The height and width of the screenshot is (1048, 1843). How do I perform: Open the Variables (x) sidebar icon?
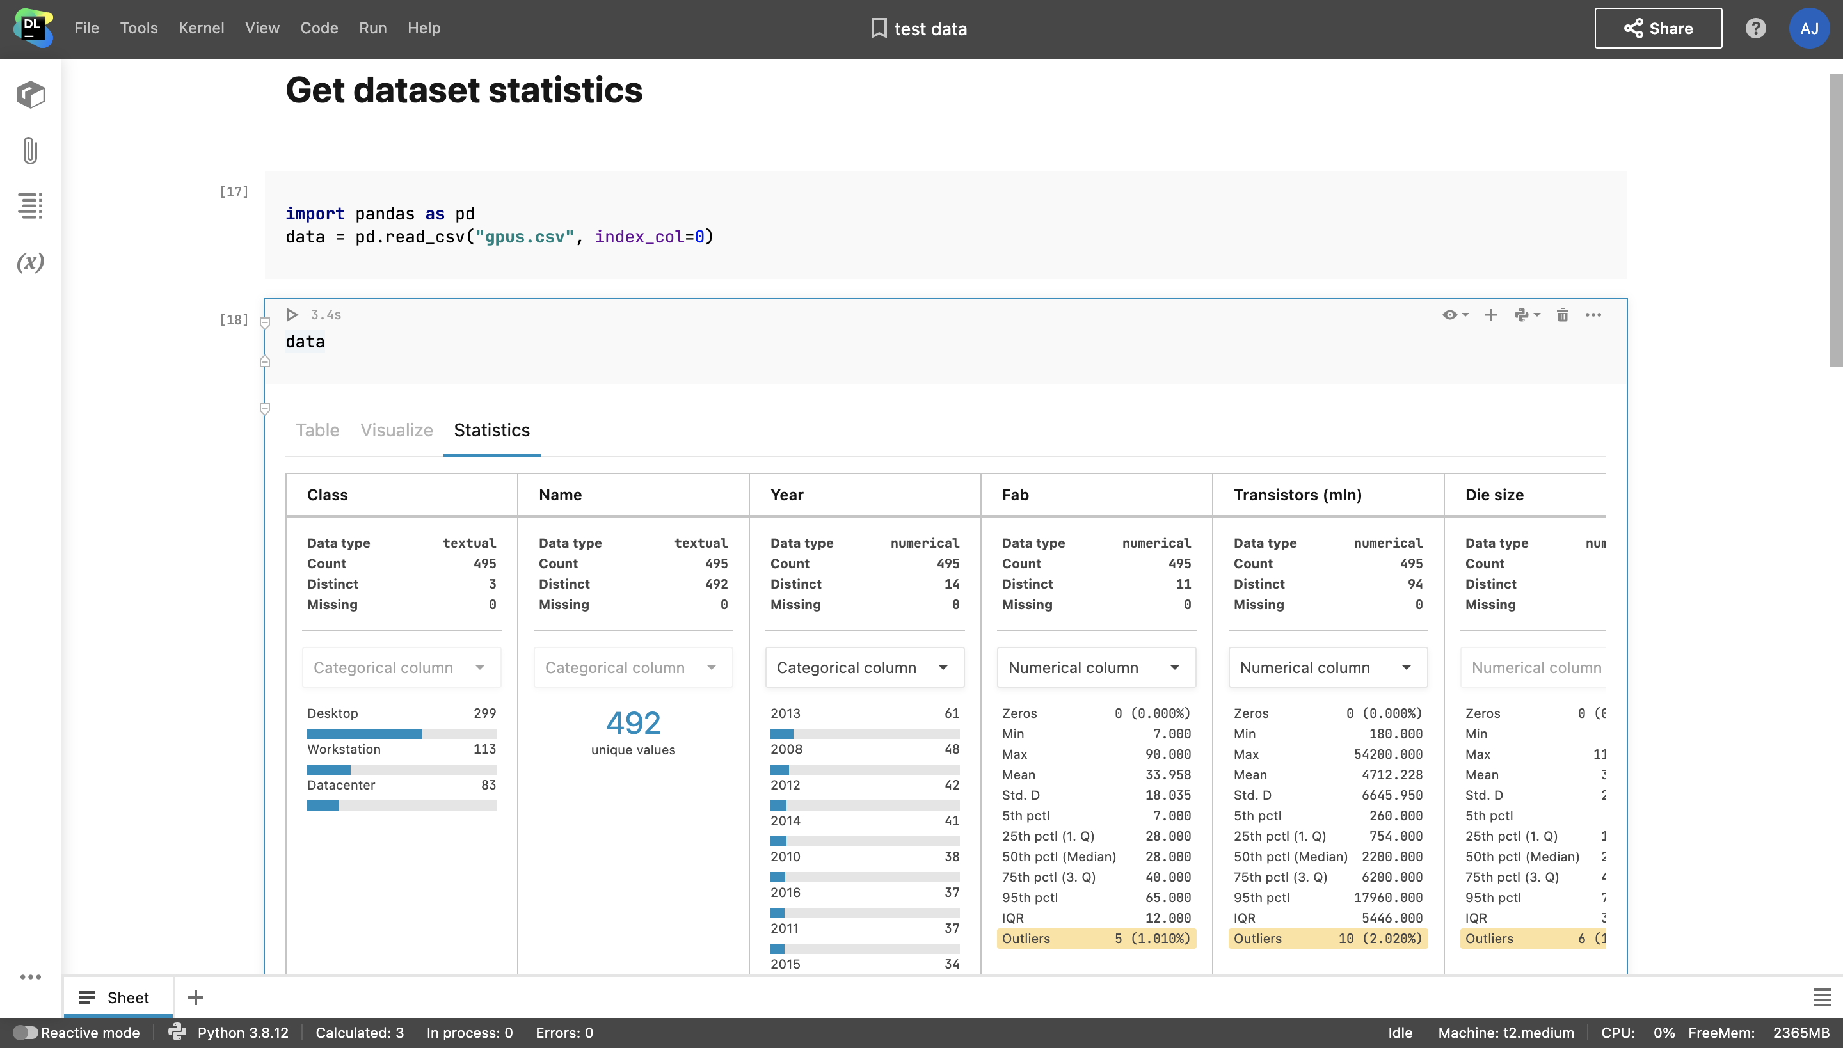[30, 262]
